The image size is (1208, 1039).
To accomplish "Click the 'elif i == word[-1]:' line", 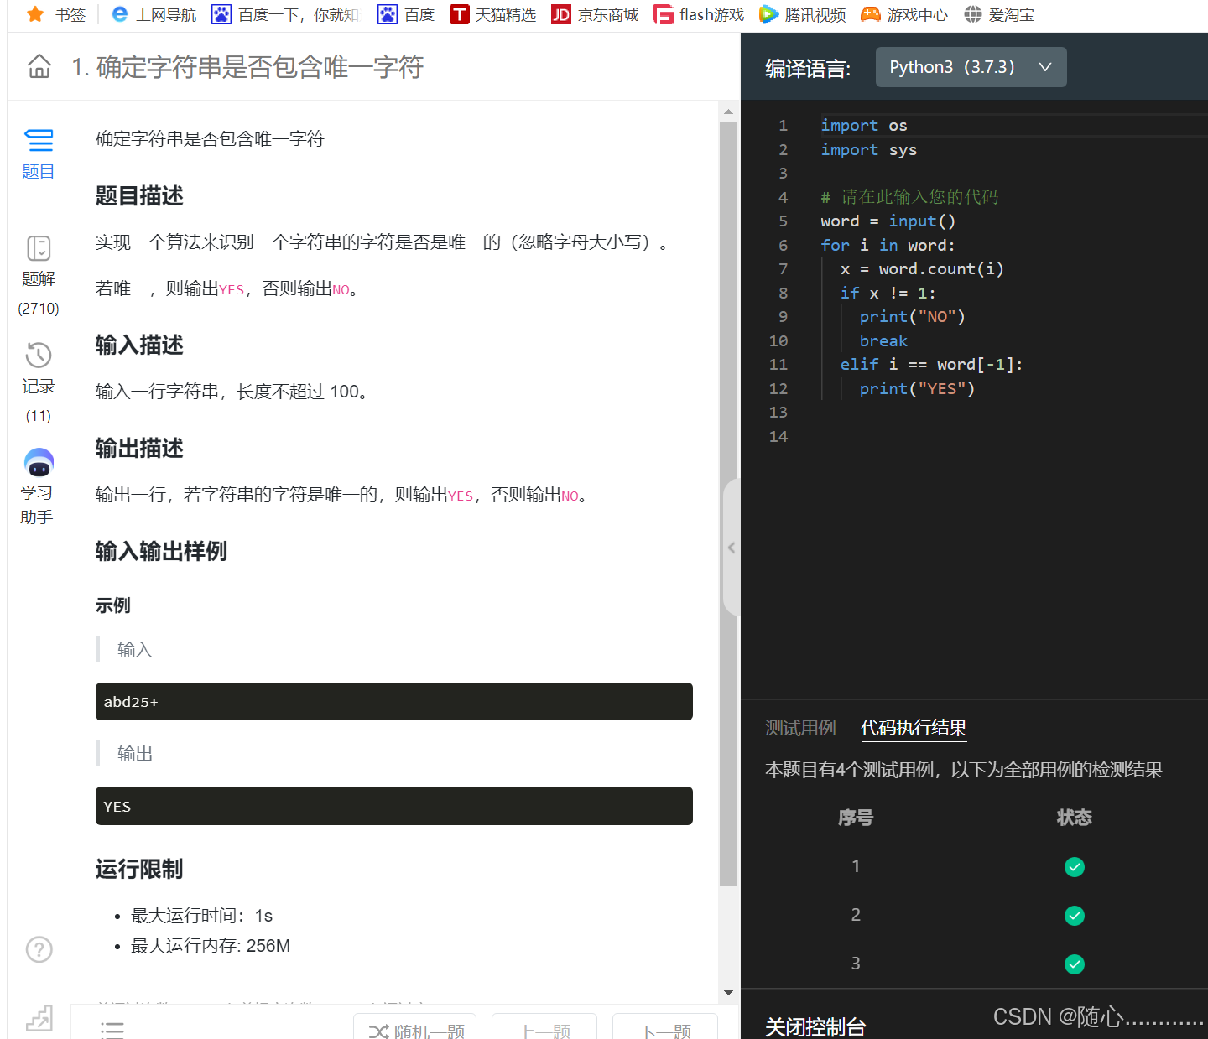I will (x=931, y=365).
